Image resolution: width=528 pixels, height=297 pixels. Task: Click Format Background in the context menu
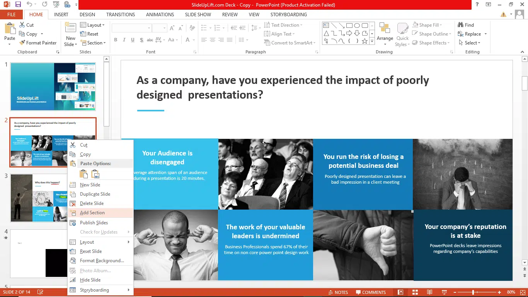click(102, 261)
